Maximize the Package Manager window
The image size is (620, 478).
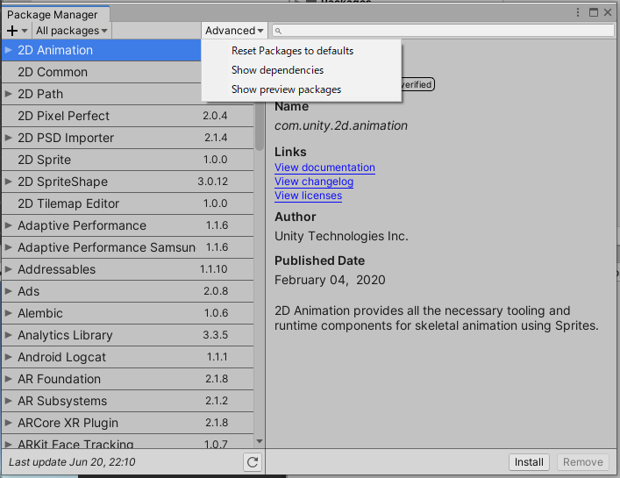point(593,12)
